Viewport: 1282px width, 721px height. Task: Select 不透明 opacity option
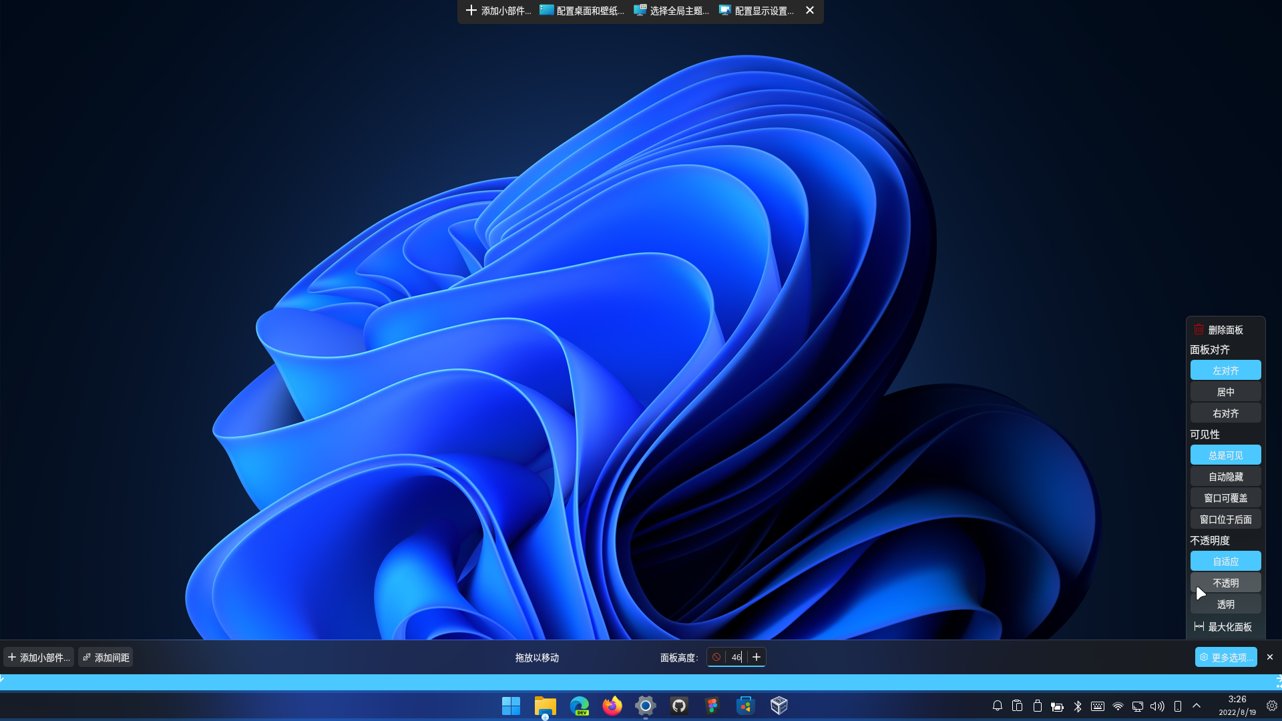tap(1226, 582)
